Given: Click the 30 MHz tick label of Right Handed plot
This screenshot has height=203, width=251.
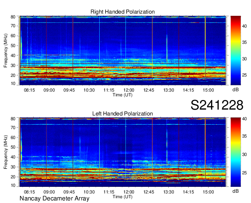Looking at the screenshot, I should pyautogui.click(x=13, y=65).
